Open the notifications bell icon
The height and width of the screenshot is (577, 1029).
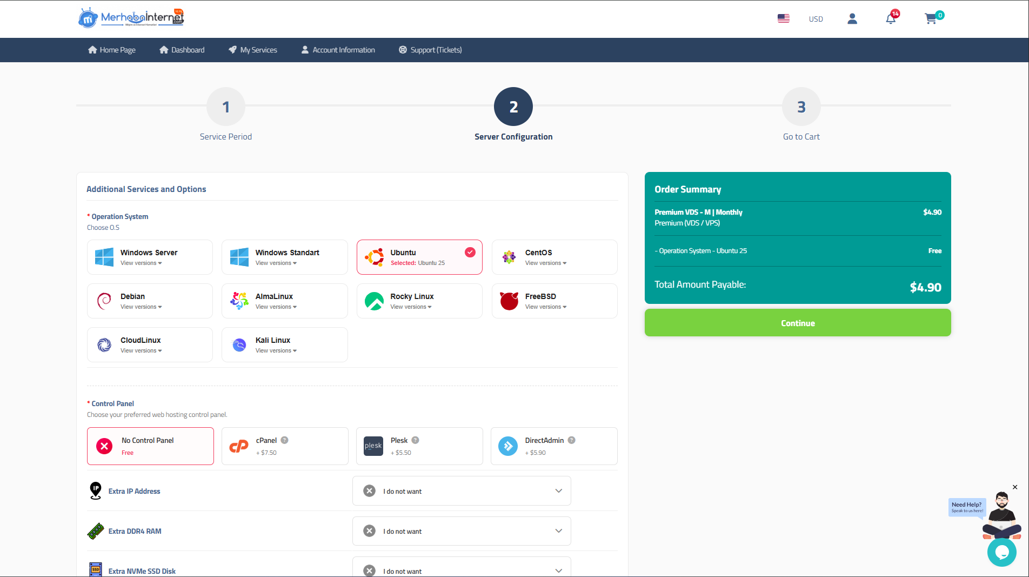891,19
